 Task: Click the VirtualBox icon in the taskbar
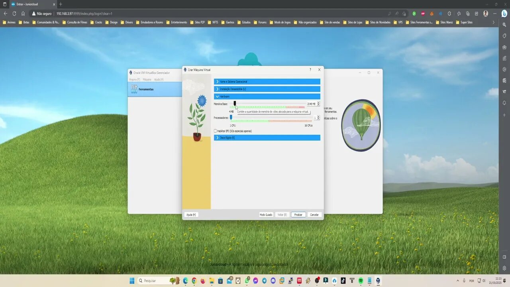point(378,281)
